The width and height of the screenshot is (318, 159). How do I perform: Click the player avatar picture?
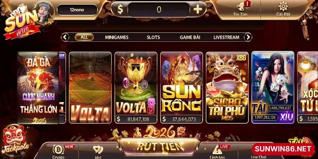[x=45, y=12]
